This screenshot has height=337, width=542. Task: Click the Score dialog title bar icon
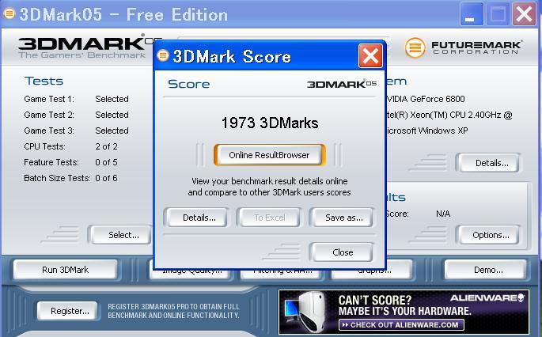[x=162, y=55]
